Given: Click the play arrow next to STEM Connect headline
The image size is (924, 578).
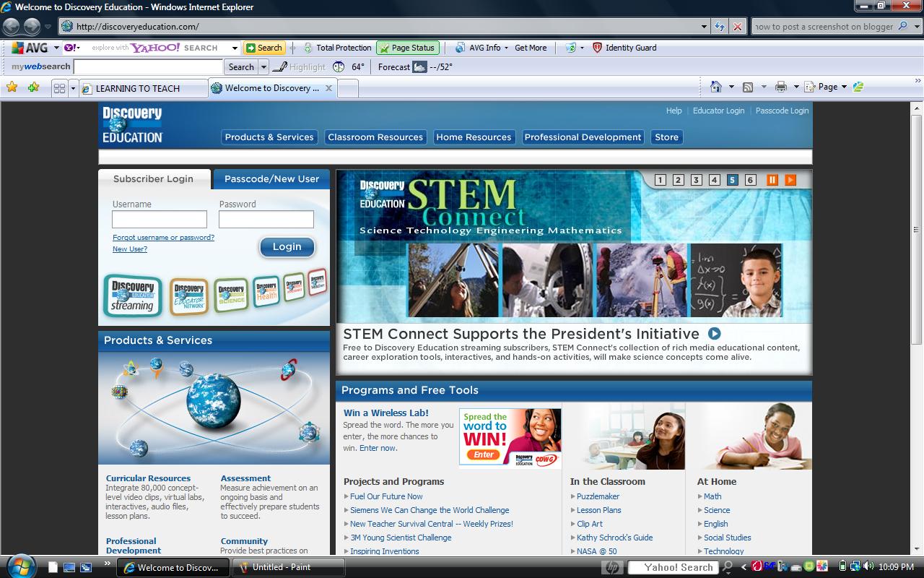Looking at the screenshot, I should [x=714, y=334].
